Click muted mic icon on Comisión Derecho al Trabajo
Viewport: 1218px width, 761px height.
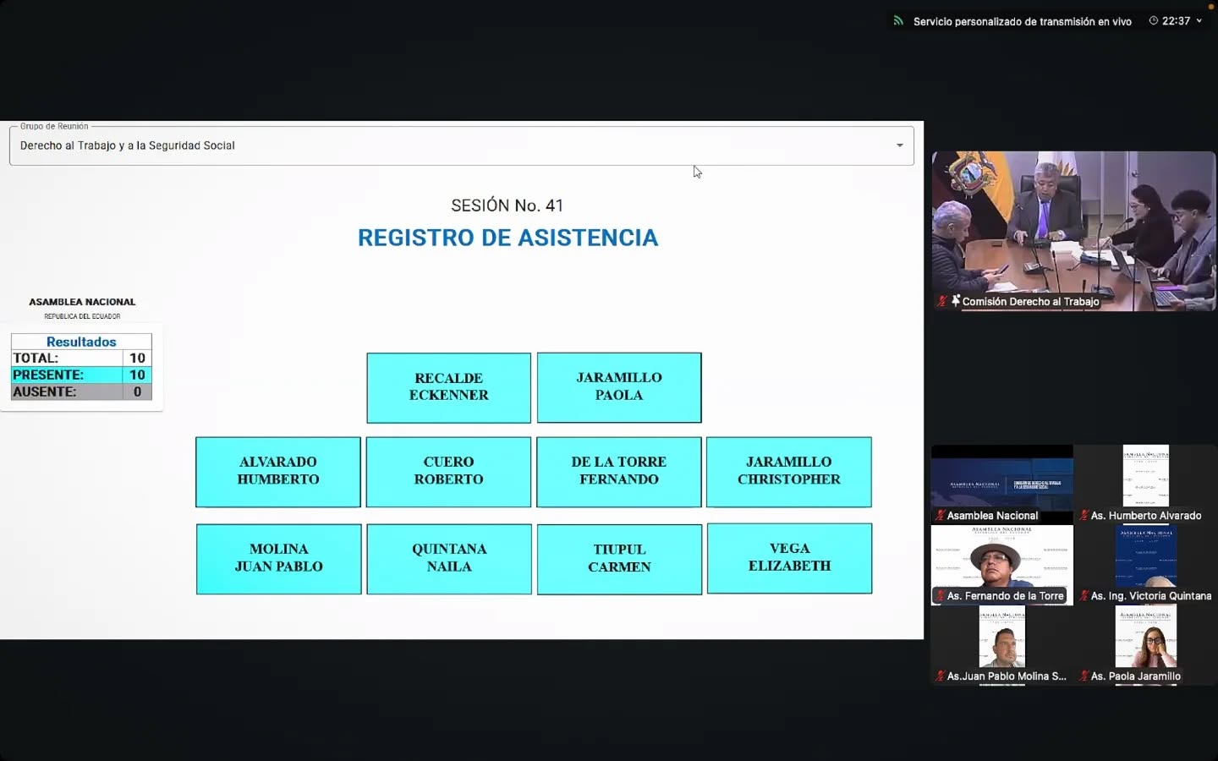(x=941, y=301)
